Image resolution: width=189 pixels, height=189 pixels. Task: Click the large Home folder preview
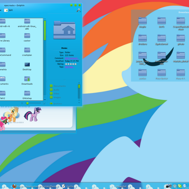(64, 30)
